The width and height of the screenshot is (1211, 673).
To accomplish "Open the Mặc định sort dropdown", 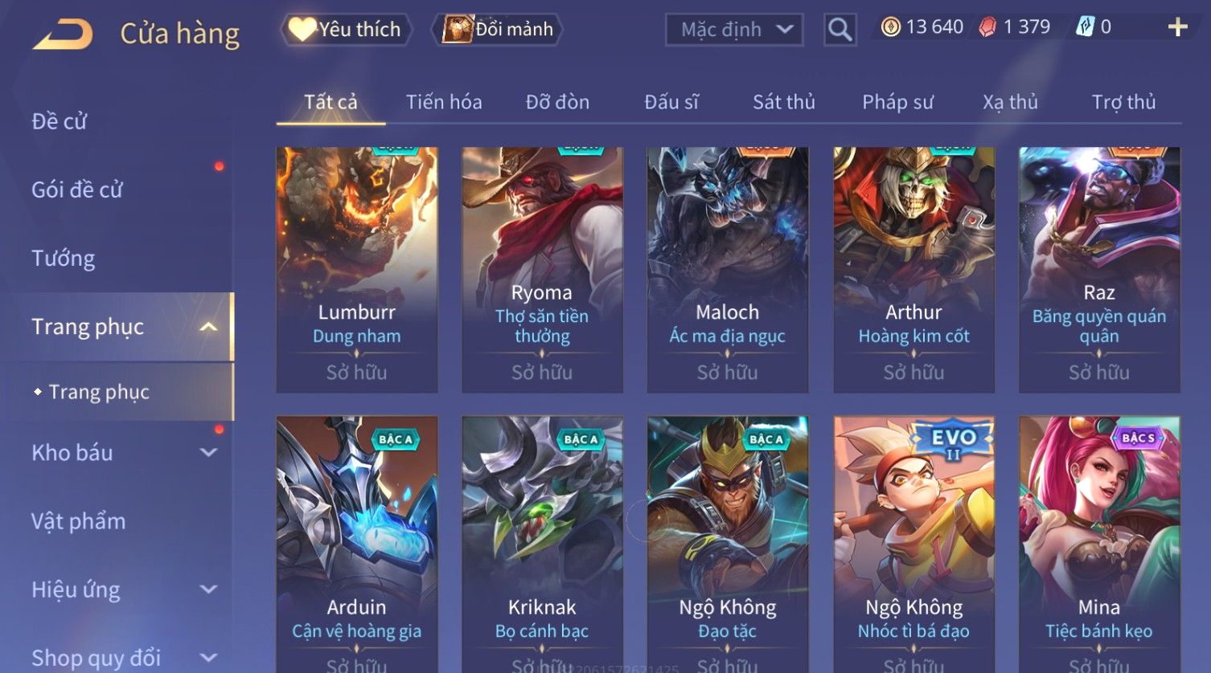I will click(734, 30).
